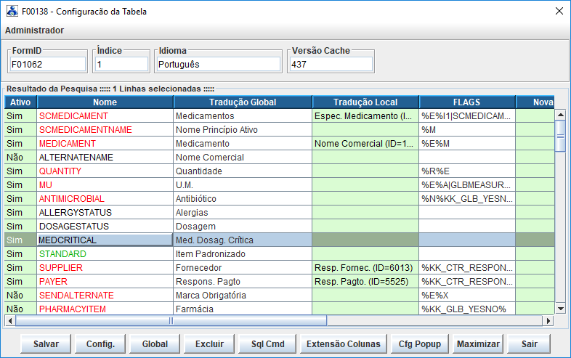The image size is (571, 358).
Task: Select the Versão Cache field
Action: [331, 65]
